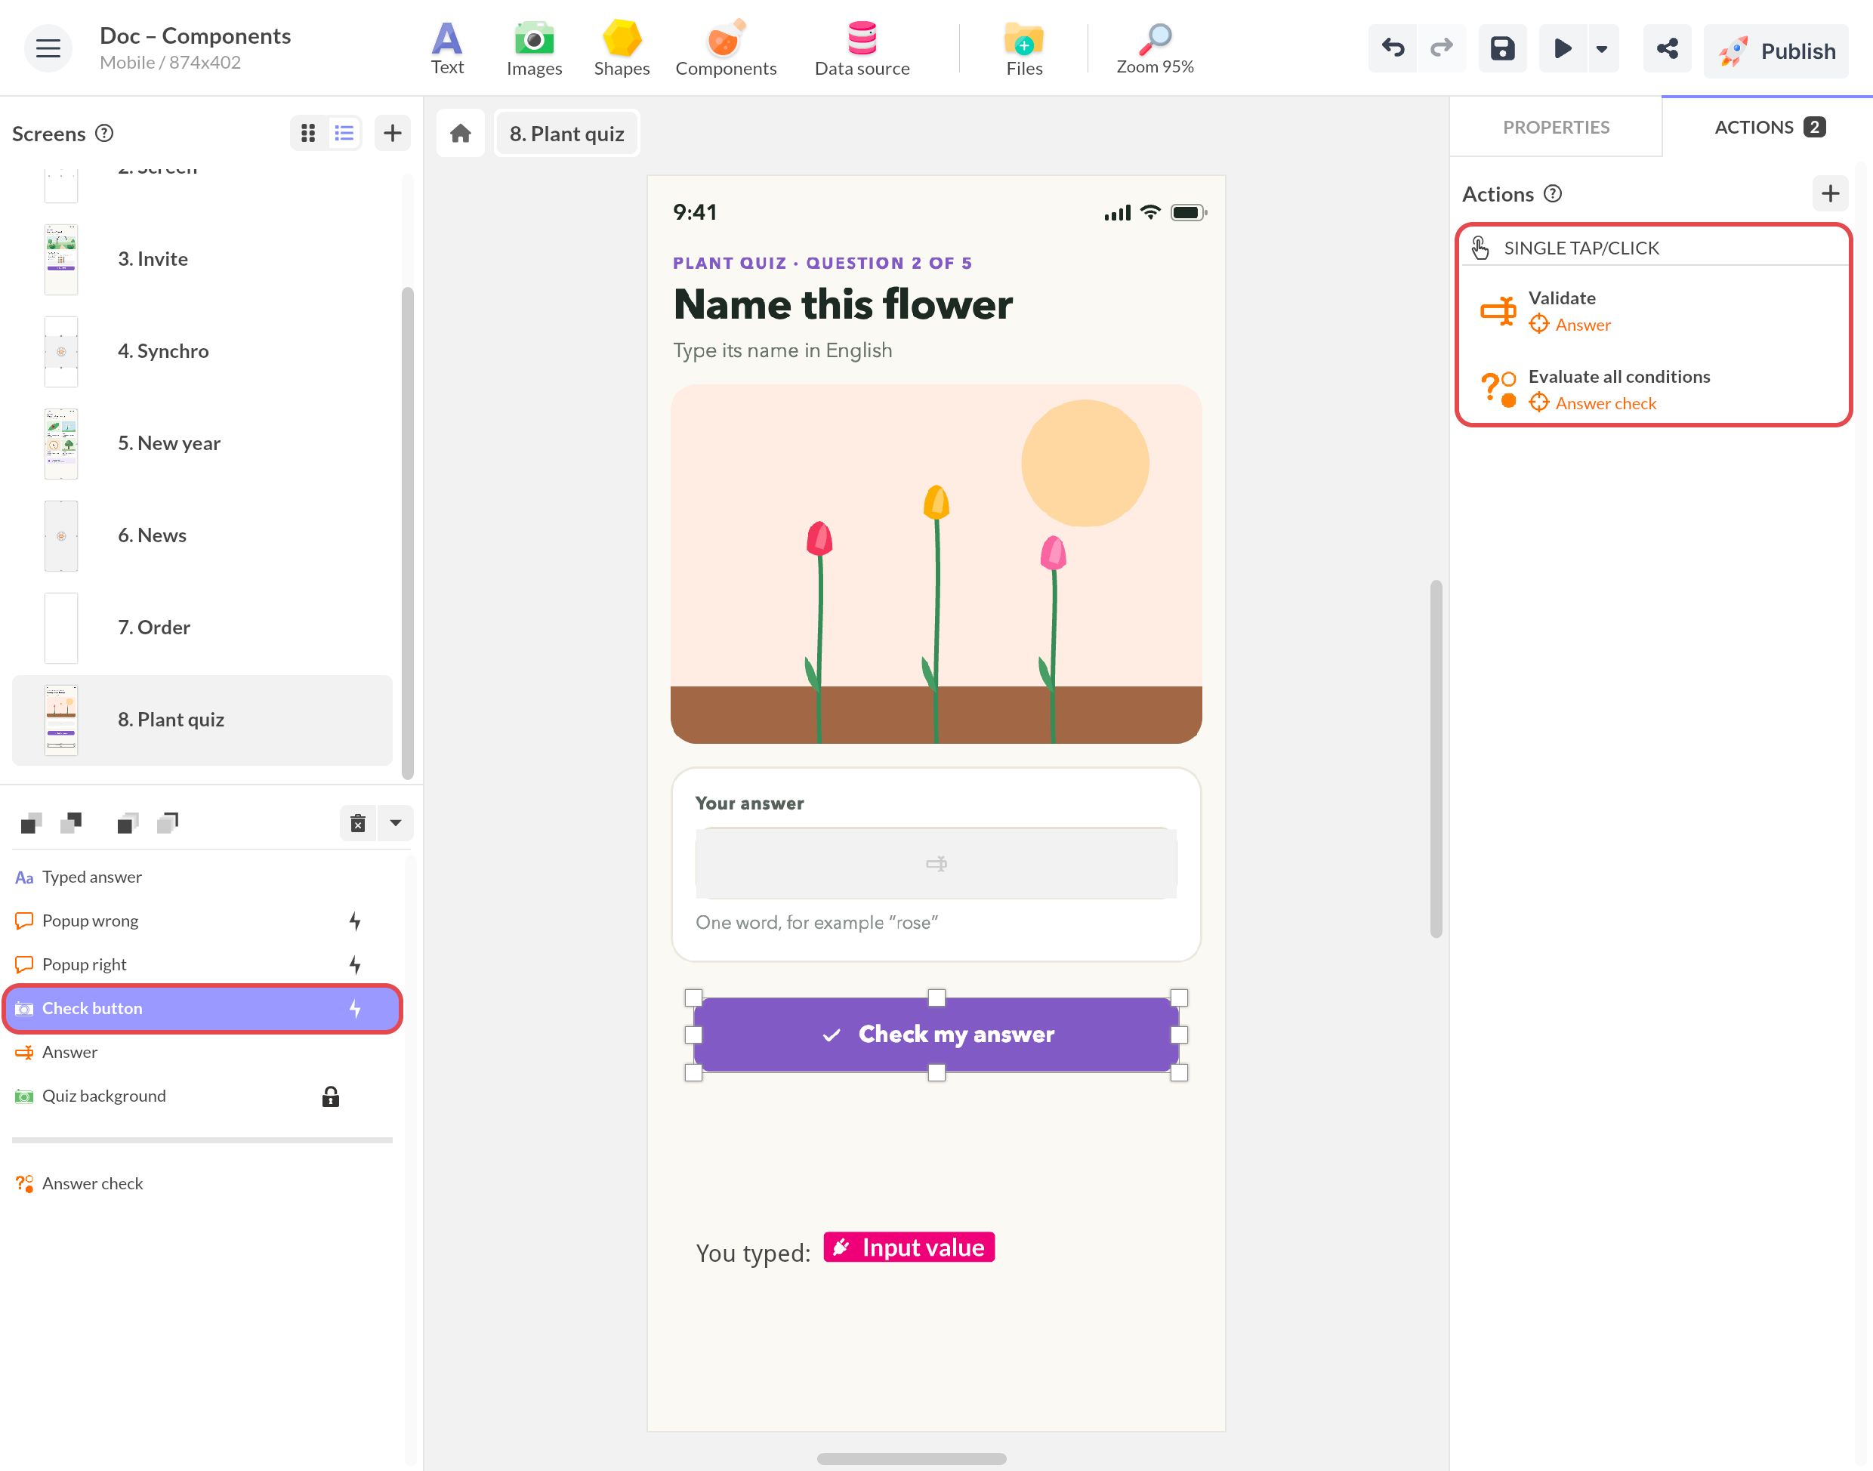Open the Components library

tap(725, 49)
